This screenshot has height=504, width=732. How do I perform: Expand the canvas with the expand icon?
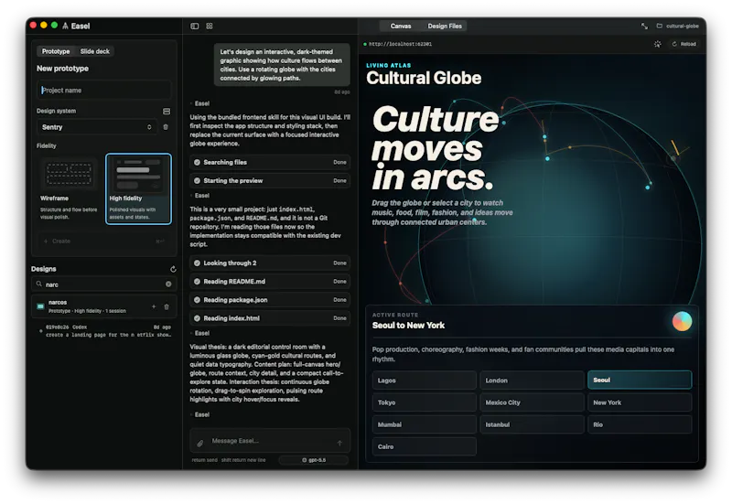coord(644,27)
